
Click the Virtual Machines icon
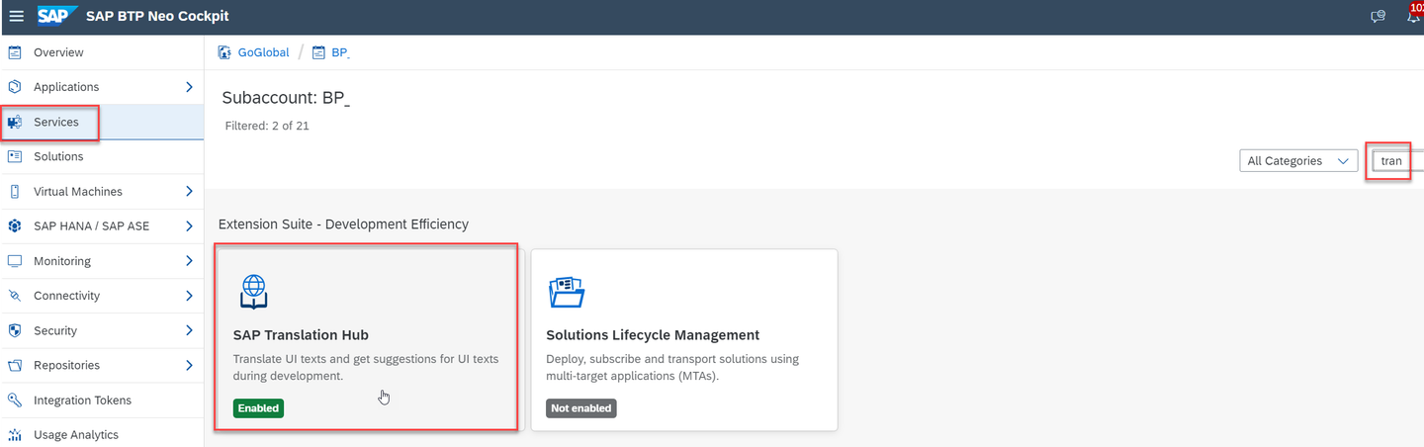coord(15,192)
